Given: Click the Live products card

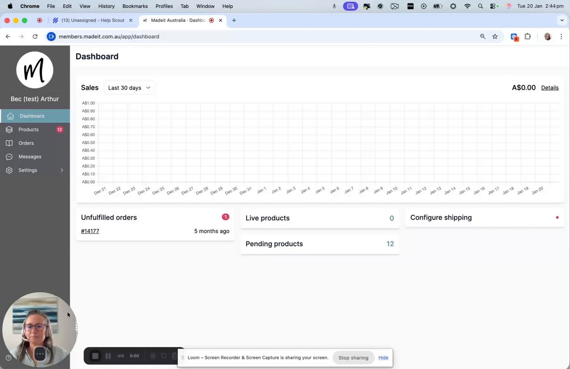Looking at the screenshot, I should click(x=320, y=218).
